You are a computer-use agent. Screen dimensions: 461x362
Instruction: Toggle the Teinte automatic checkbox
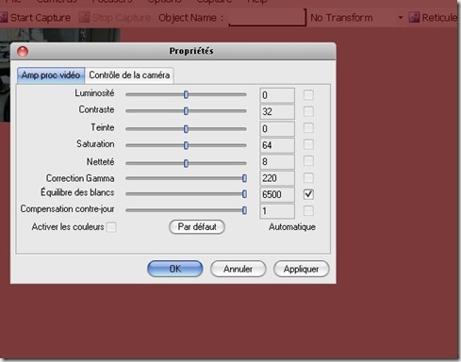coord(308,128)
